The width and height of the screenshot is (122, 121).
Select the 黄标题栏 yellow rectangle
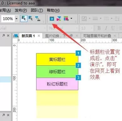[x=57, y=59]
